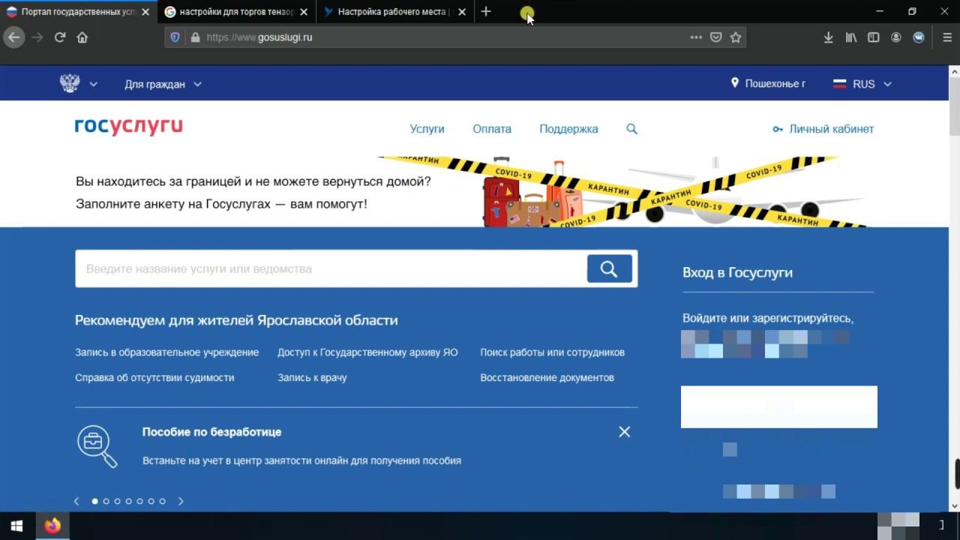Show the previous carousel slide
The height and width of the screenshot is (540, 960).
(76, 501)
